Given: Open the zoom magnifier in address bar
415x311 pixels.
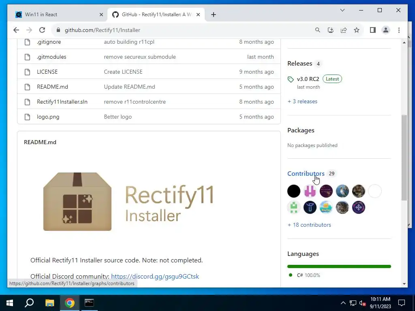Looking at the screenshot, I should tap(318, 30).
